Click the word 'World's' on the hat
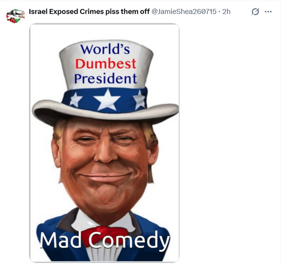 (x=105, y=49)
